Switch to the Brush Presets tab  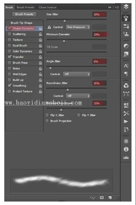[26, 7]
